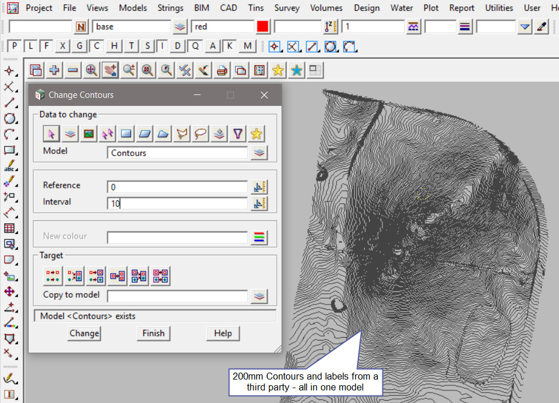Click the blue star icon in the view toolbar
The width and height of the screenshot is (559, 403).
[296, 70]
